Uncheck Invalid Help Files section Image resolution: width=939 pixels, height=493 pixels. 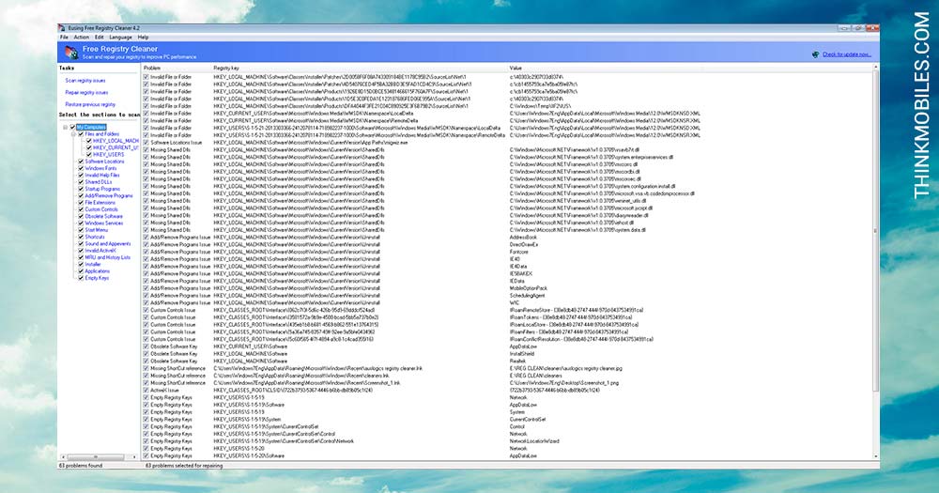point(81,175)
